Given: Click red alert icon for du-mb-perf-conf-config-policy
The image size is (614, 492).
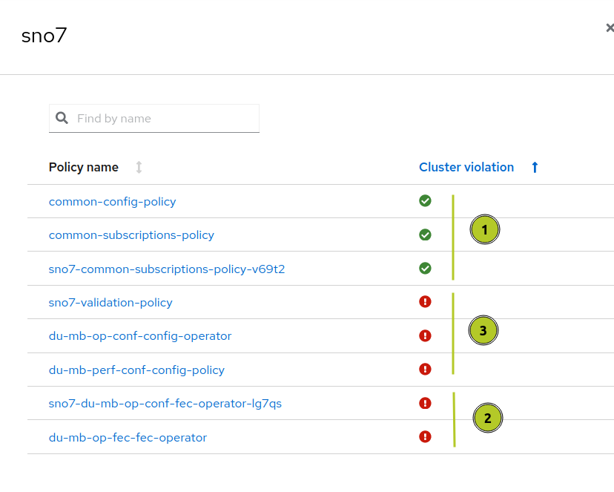Looking at the screenshot, I should pyautogui.click(x=425, y=369).
